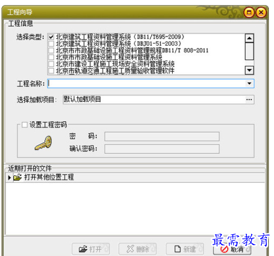Close the 工程向导 window
The height and width of the screenshot is (256, 274).
coord(261,12)
